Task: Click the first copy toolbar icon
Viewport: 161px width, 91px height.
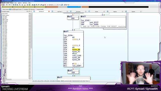Action: (13, 5)
